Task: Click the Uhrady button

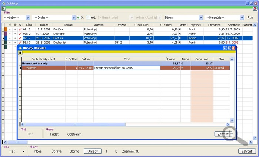Action: (x=93, y=151)
